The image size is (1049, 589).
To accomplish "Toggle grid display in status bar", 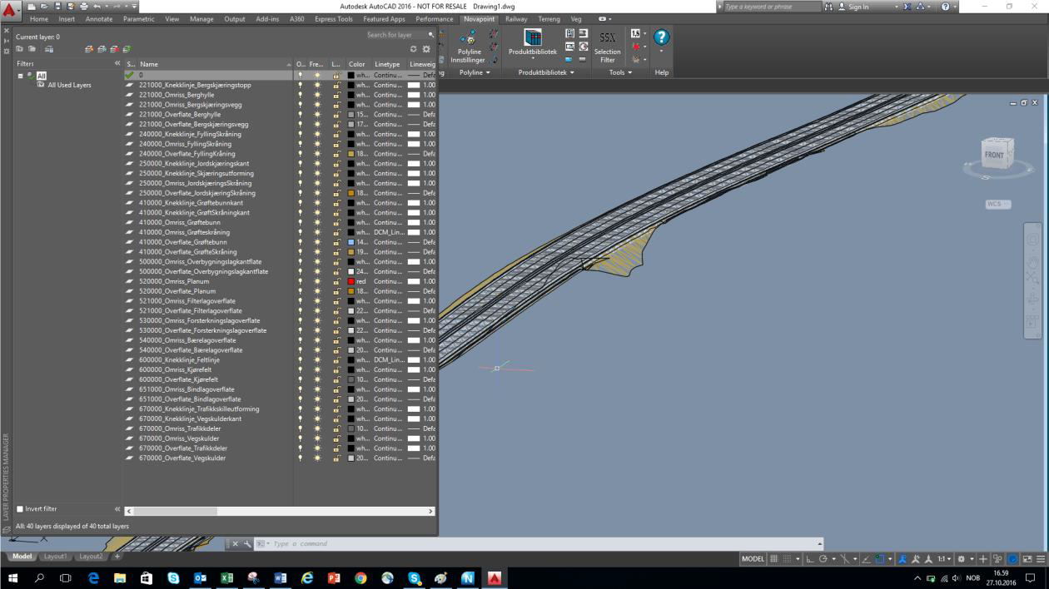I will tap(774, 559).
